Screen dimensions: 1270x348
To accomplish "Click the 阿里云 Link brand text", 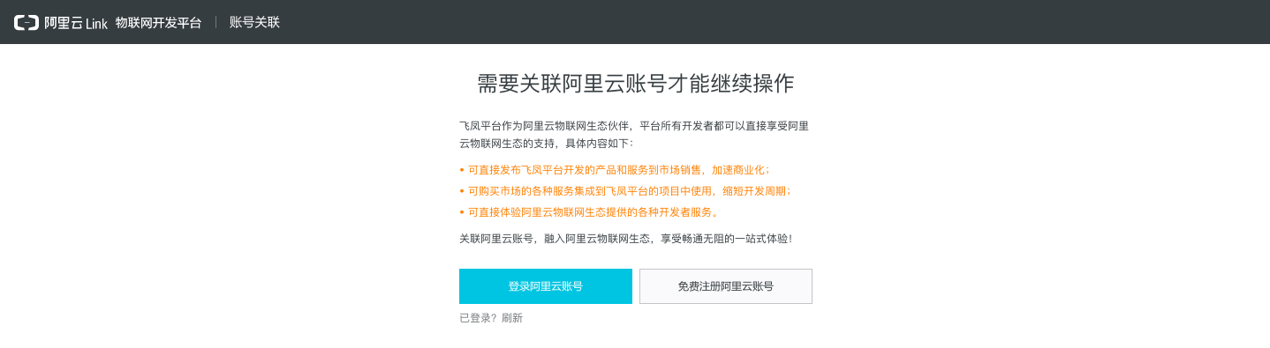I will [76, 23].
